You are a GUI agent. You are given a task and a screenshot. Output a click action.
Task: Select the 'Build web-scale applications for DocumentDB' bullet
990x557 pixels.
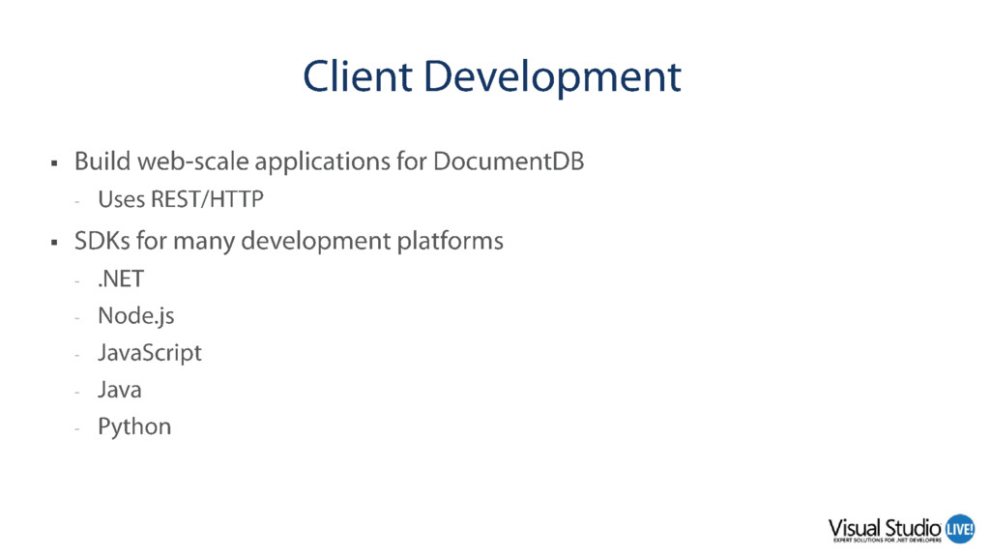click(x=329, y=161)
